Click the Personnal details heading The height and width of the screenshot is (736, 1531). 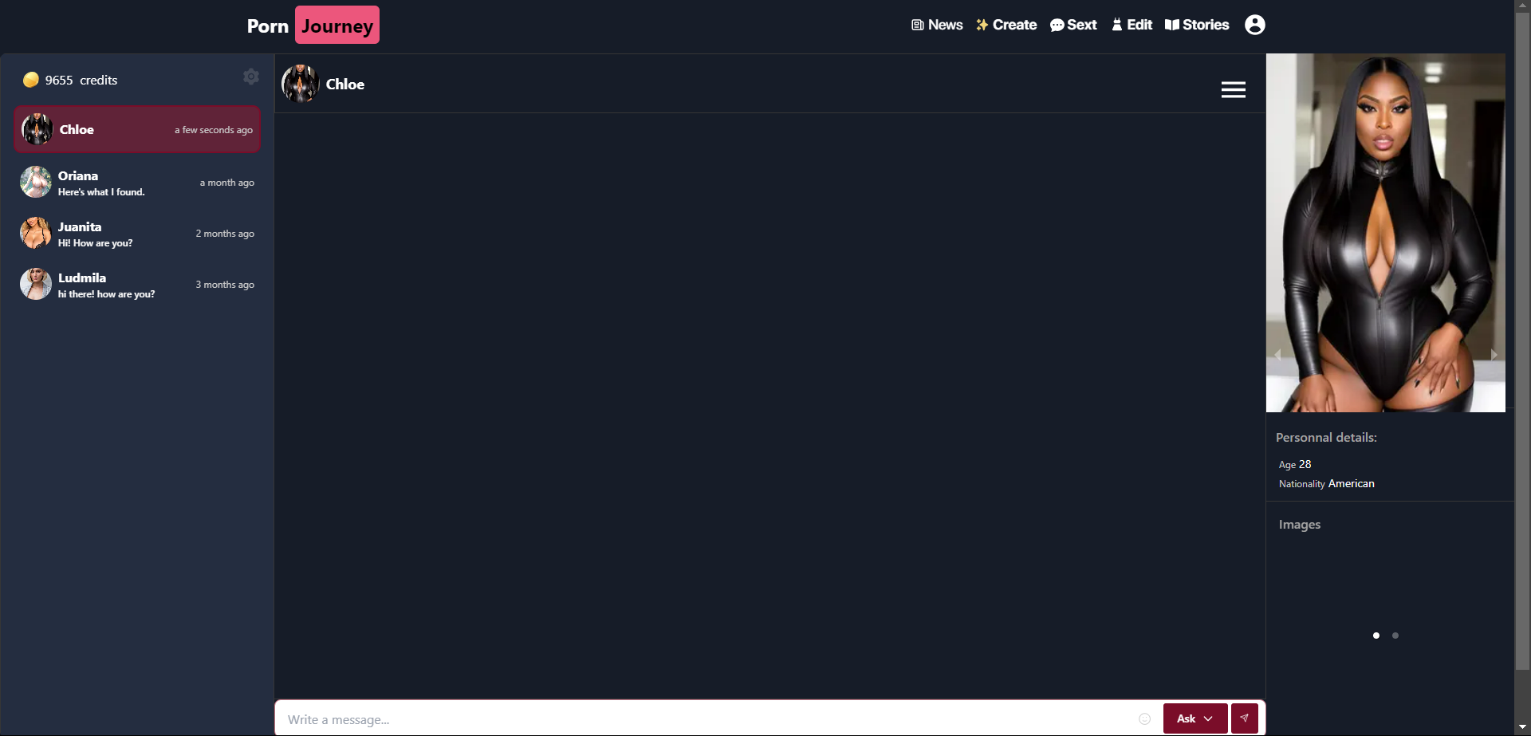click(1326, 438)
